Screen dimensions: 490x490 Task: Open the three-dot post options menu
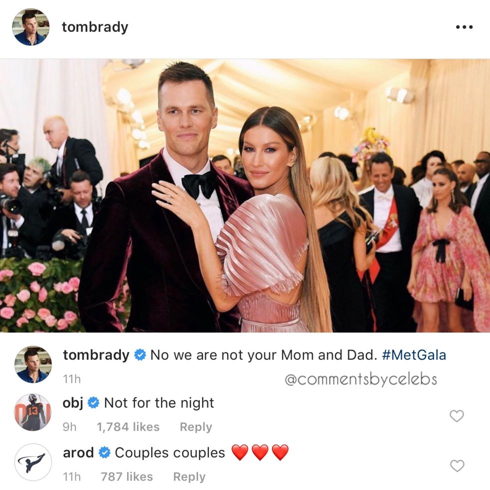[x=464, y=27]
